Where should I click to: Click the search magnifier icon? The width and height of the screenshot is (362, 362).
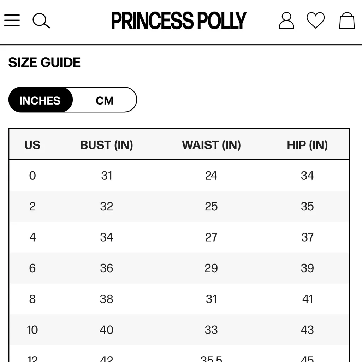41,21
